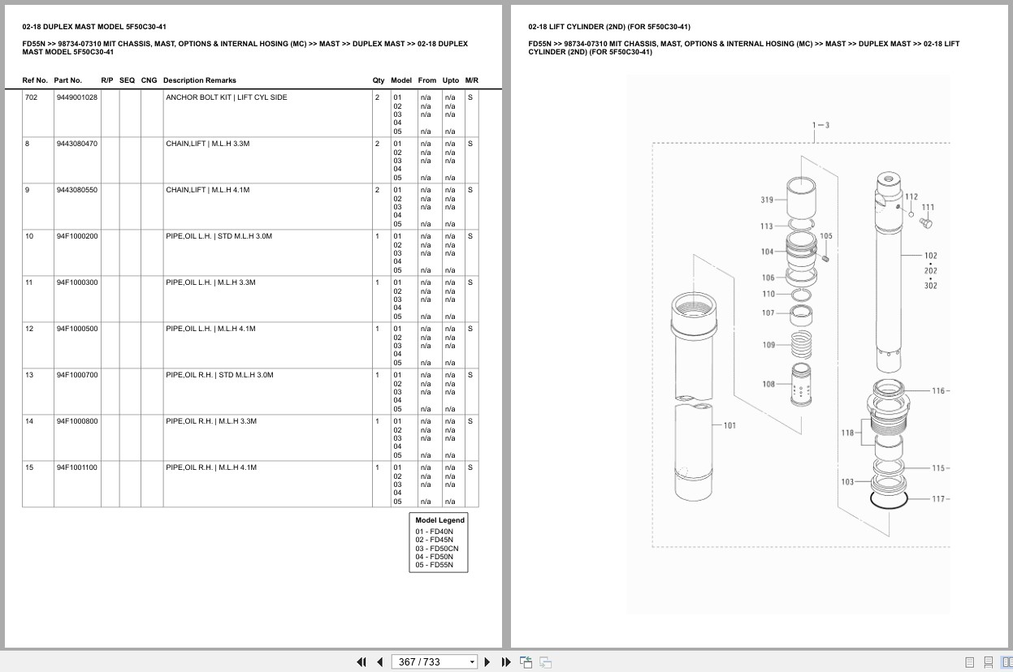Go to the next page

[x=487, y=662]
